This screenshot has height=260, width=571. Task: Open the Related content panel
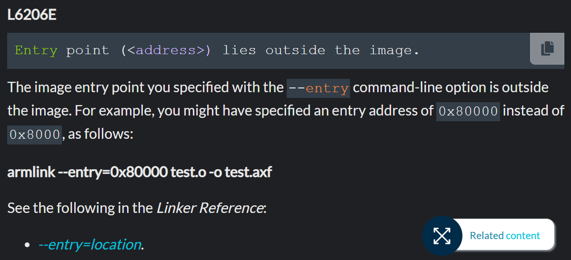click(x=505, y=235)
